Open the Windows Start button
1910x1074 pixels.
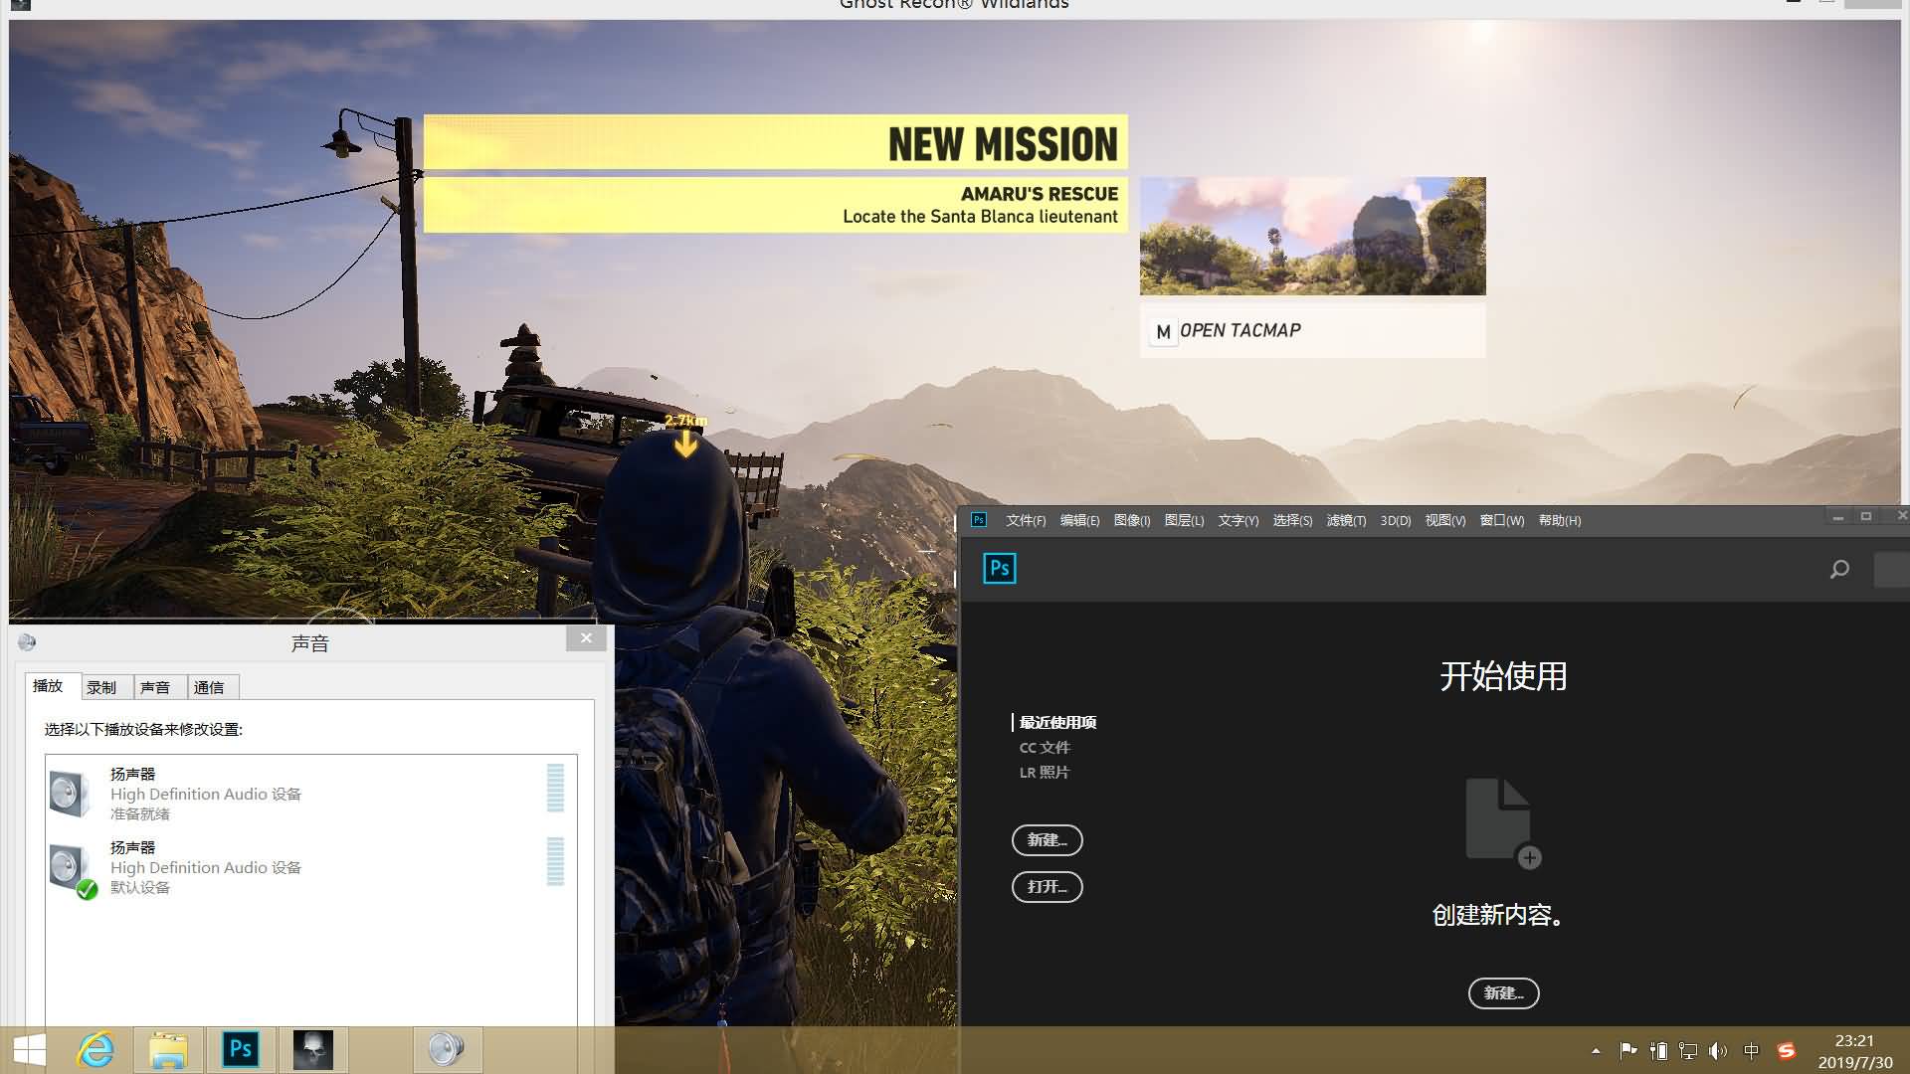pyautogui.click(x=30, y=1050)
